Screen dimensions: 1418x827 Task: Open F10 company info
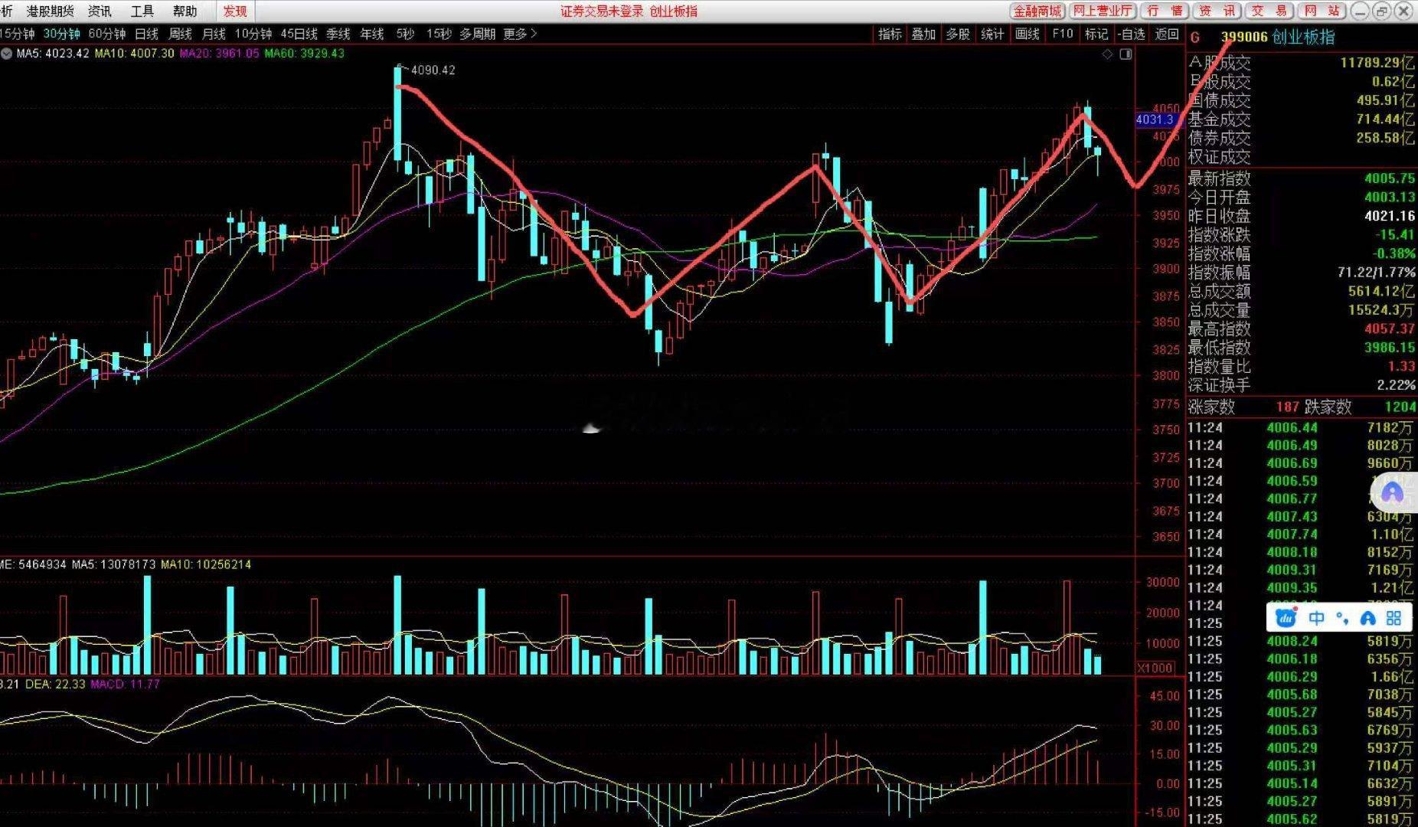tap(1063, 34)
